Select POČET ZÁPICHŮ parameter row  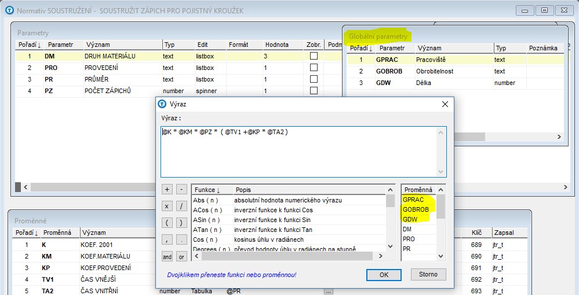pos(179,90)
